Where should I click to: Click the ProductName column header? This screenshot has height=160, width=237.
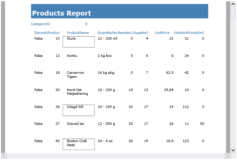point(78,33)
